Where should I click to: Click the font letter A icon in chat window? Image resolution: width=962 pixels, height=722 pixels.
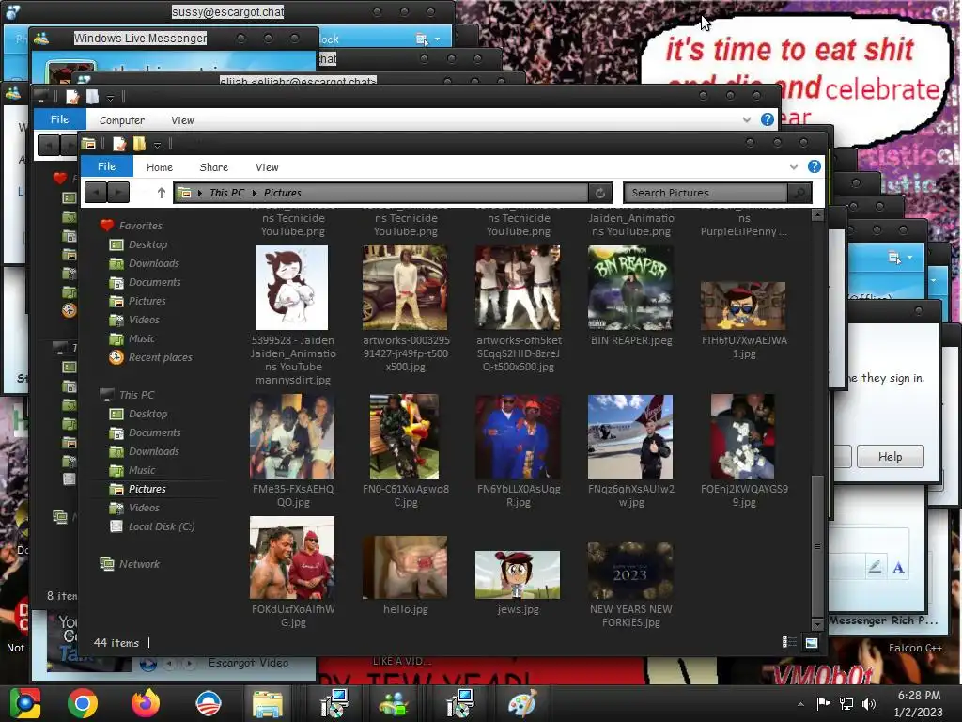pyautogui.click(x=898, y=568)
